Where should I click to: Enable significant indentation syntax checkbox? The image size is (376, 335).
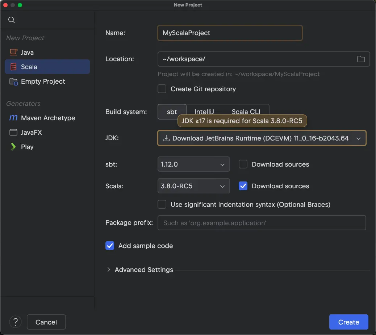point(162,205)
